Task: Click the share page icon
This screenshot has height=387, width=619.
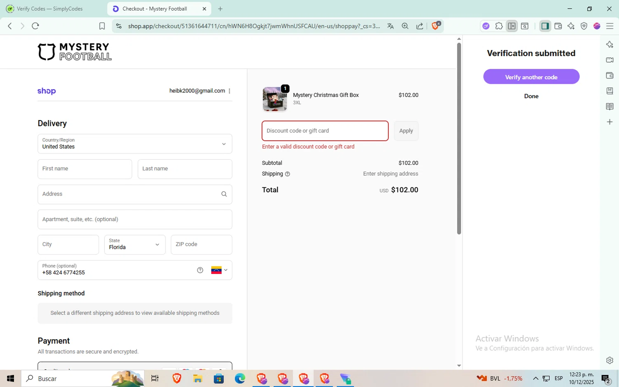Action: coord(420,26)
